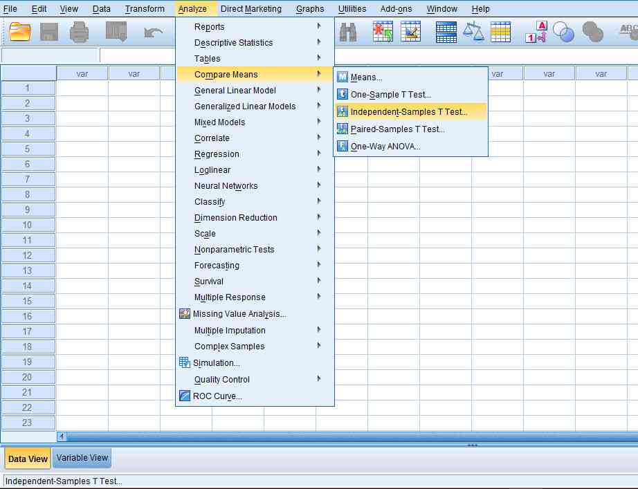Screen dimensions: 638x489
Task: Open the View menu
Action: (69, 8)
